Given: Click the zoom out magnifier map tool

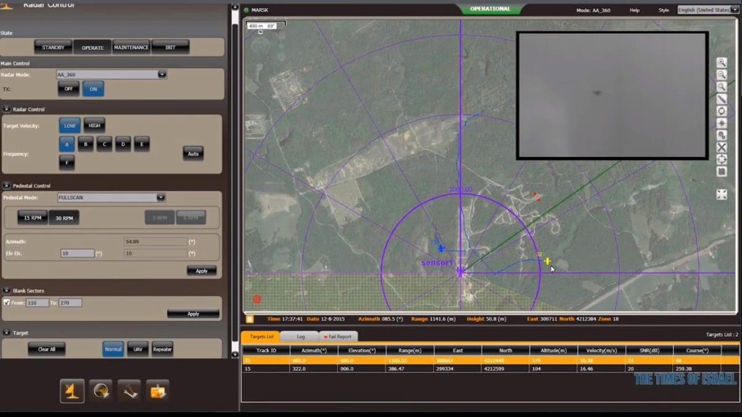Looking at the screenshot, I should click(x=721, y=75).
